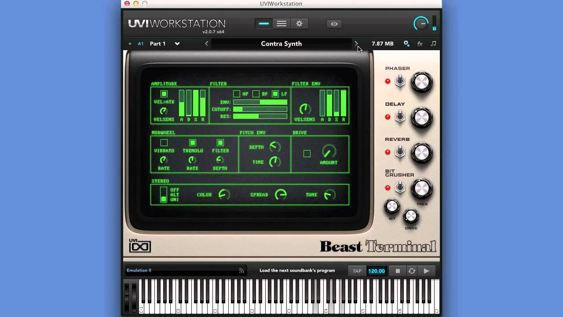This screenshot has width=563, height=317.
Task: Adjust the stereo COLOR knob
Action: [224, 195]
